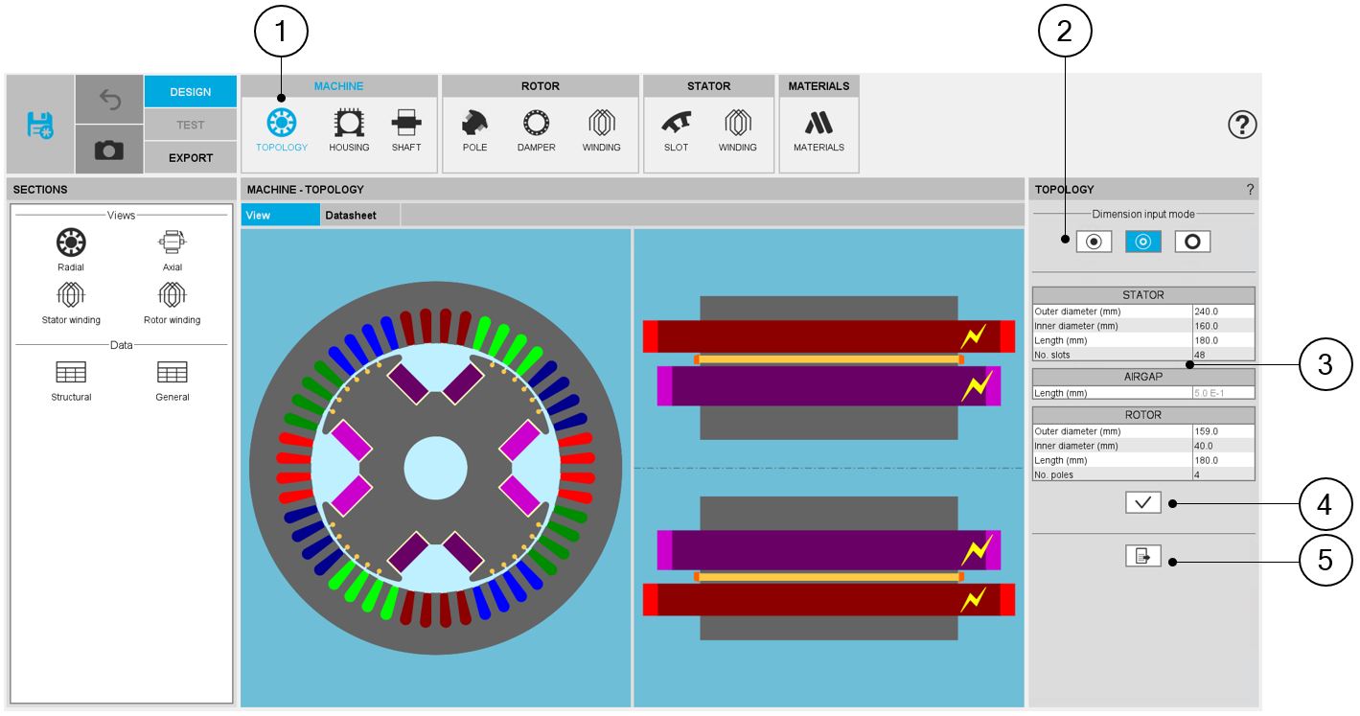Image resolution: width=1360 pixels, height=716 pixels.
Task: Select the highlighted middle dimension input mode
Action: pos(1142,243)
